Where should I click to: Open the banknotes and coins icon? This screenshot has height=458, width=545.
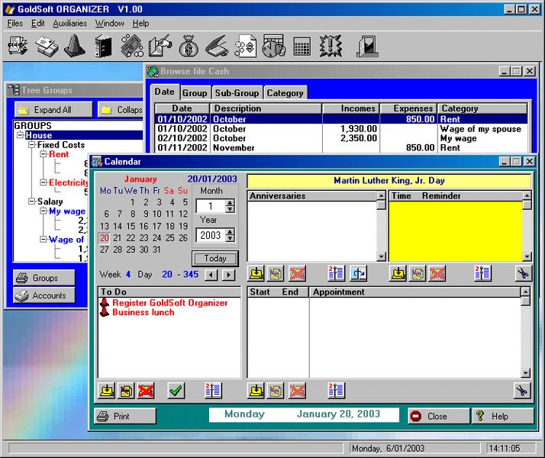tap(132, 46)
